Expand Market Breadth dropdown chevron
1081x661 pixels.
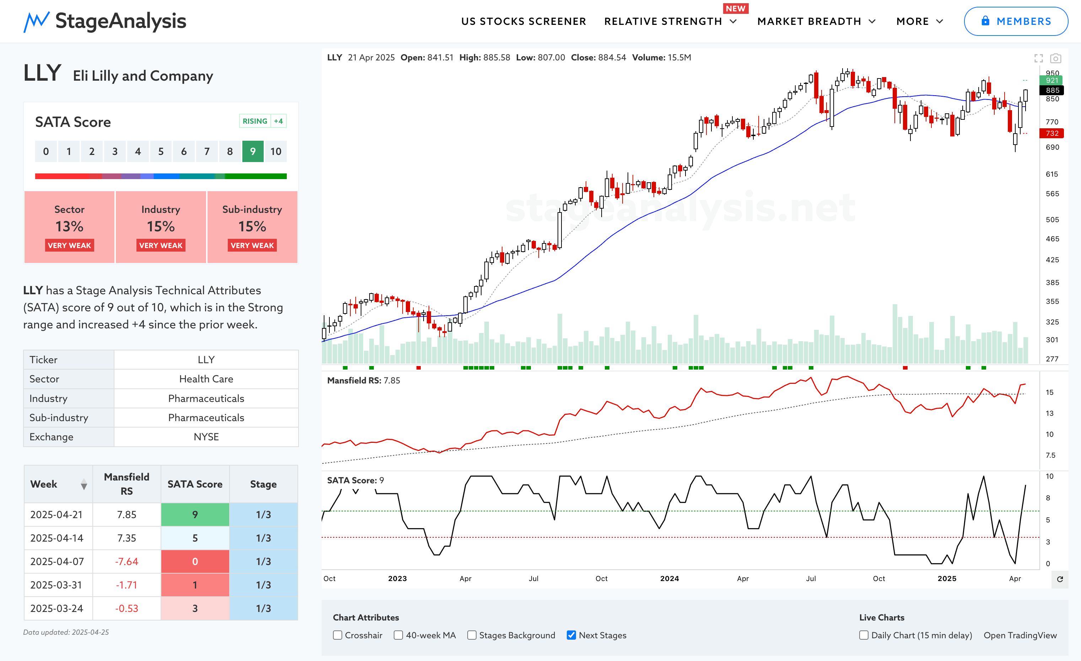pos(872,21)
